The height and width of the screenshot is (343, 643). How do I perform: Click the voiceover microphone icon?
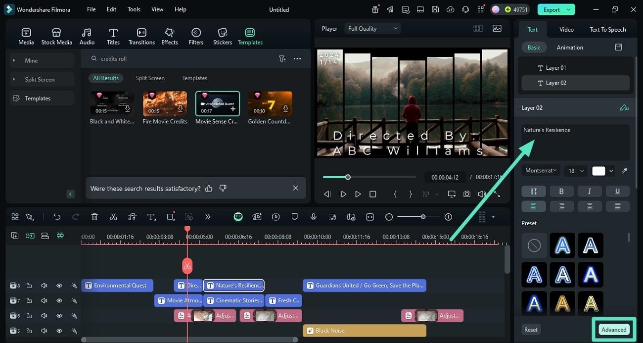pos(314,217)
